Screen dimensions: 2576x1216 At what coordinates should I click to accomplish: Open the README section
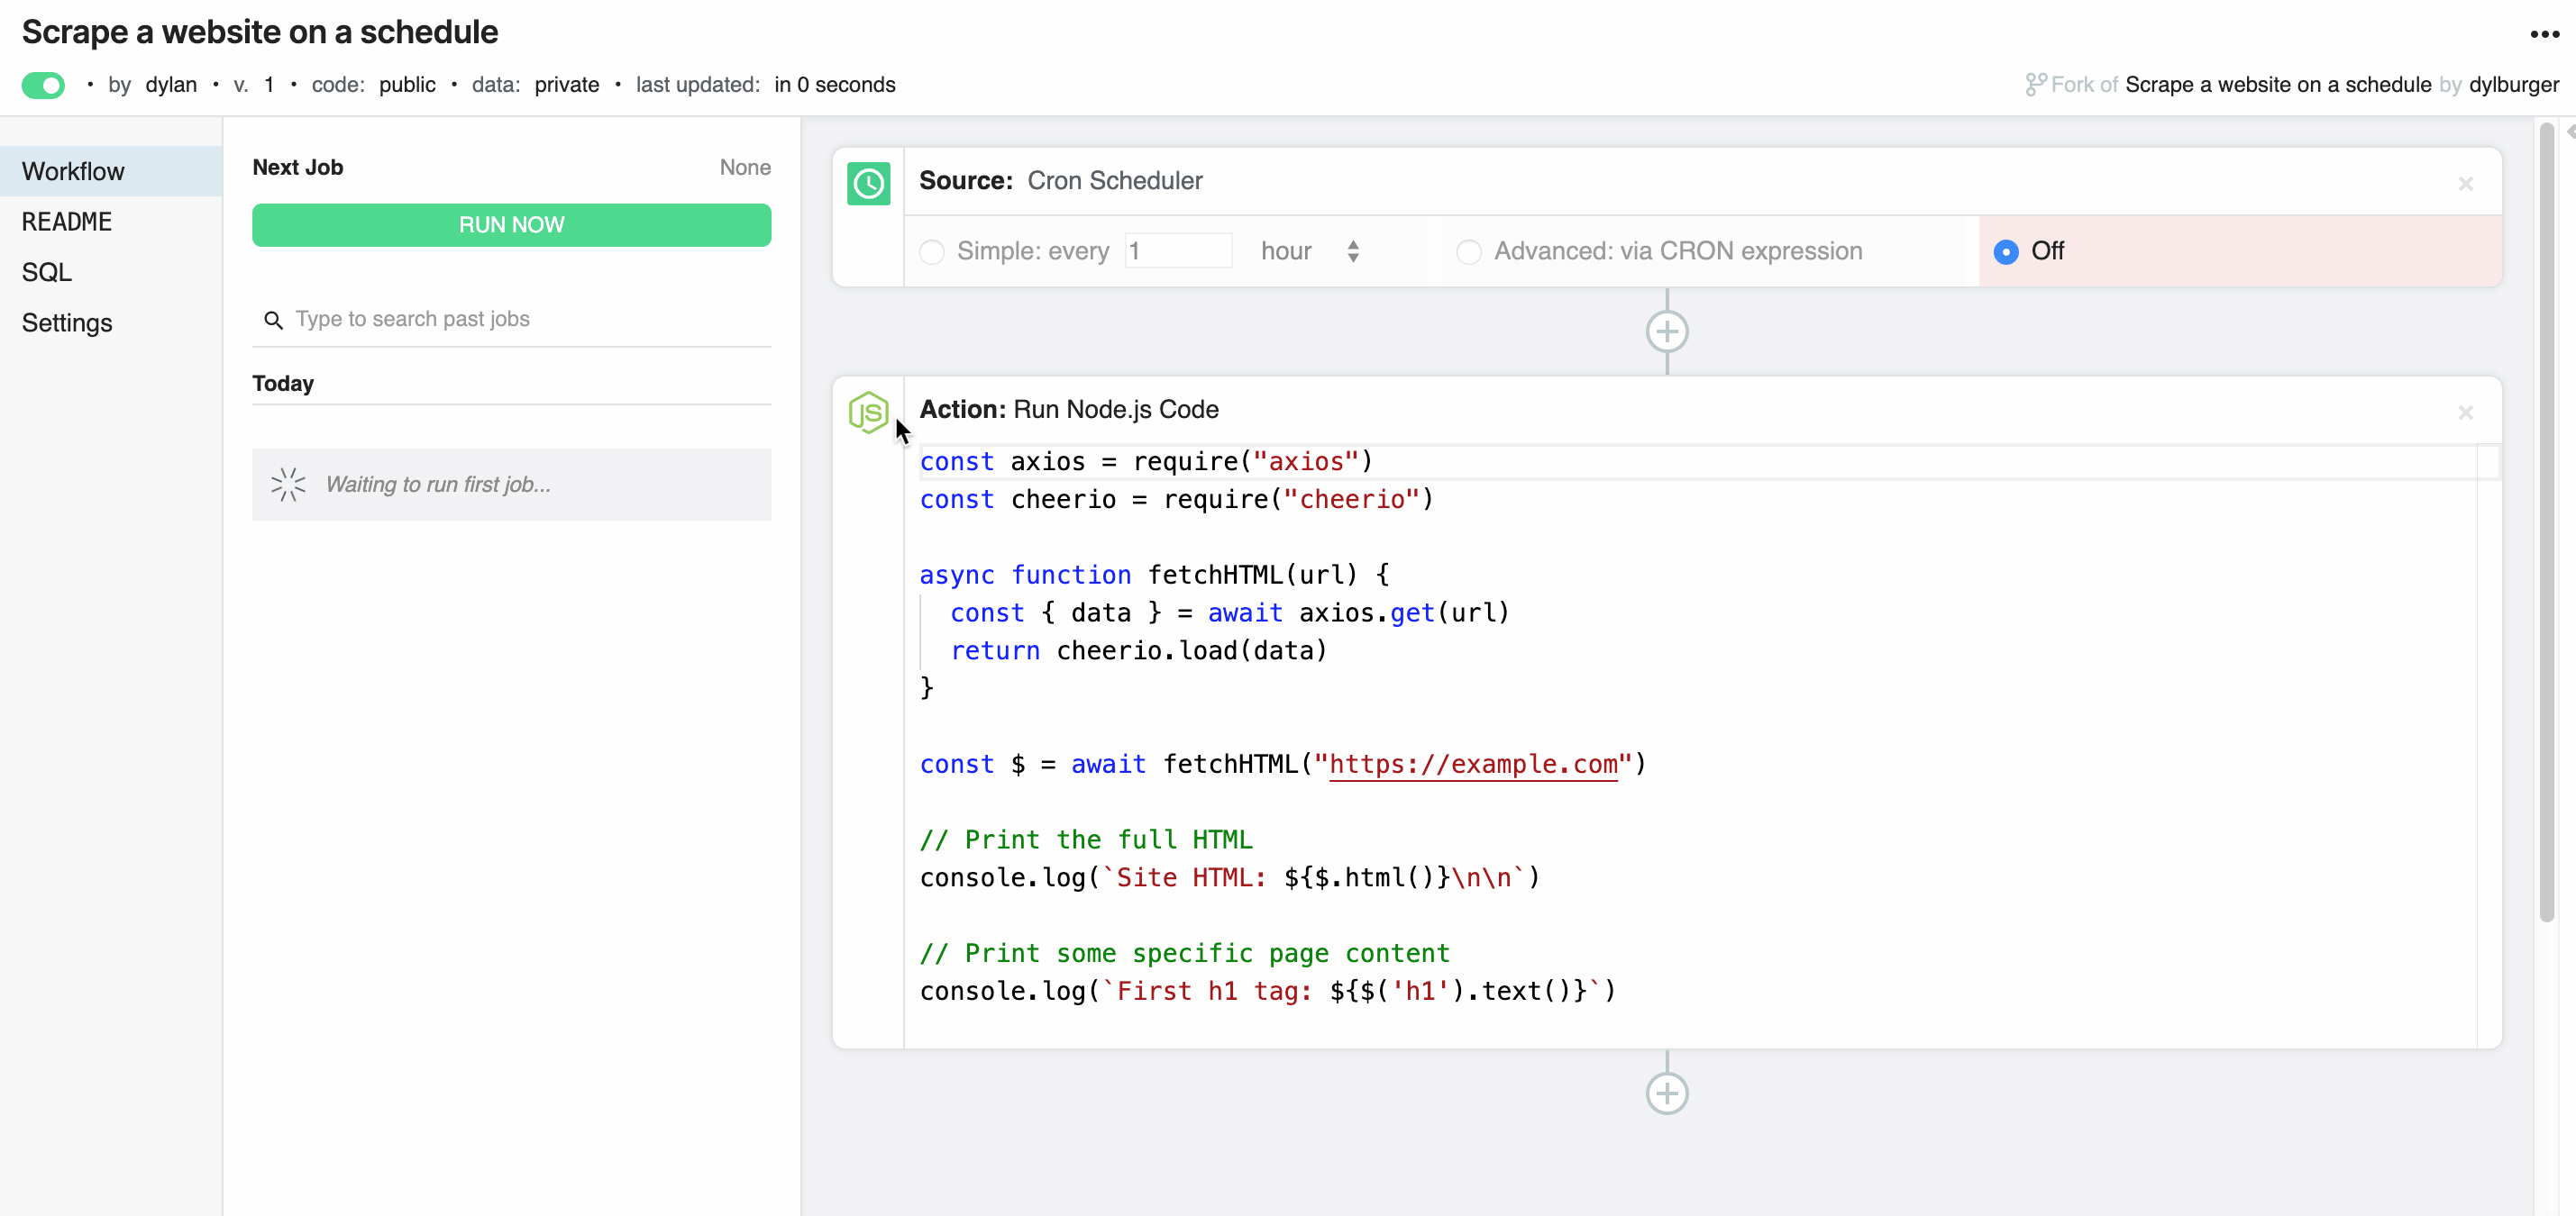pyautogui.click(x=67, y=221)
